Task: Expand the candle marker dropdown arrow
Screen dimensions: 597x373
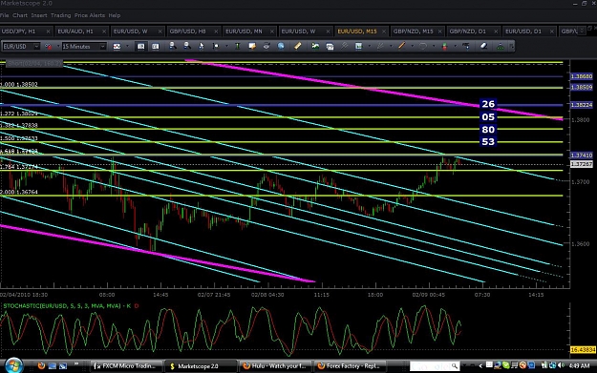Action: click(455, 47)
